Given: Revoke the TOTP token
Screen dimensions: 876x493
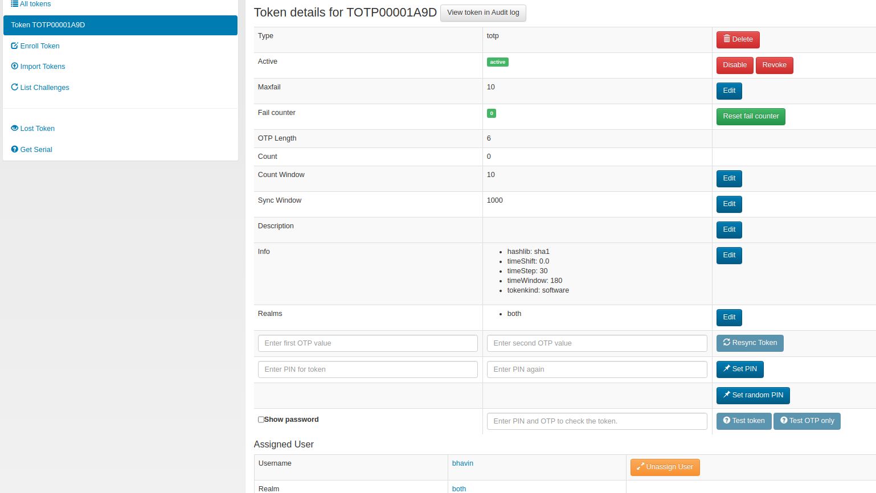Looking at the screenshot, I should pyautogui.click(x=774, y=65).
